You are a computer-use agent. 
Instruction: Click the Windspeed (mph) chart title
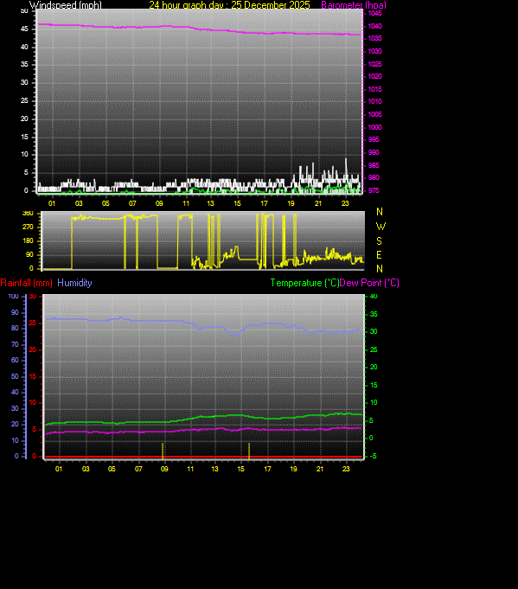click(x=66, y=5)
